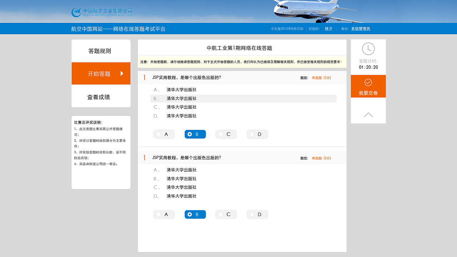This screenshot has height=257, width=457.
Task: Select answer option C for the first question
Action: click(226, 134)
